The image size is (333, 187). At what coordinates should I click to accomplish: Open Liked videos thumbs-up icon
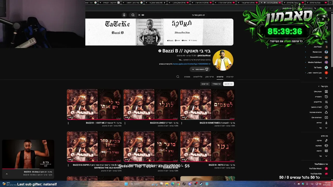326,112
